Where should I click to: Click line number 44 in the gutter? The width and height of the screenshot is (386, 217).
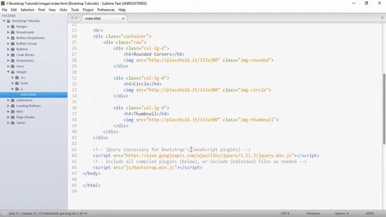tap(74, 156)
